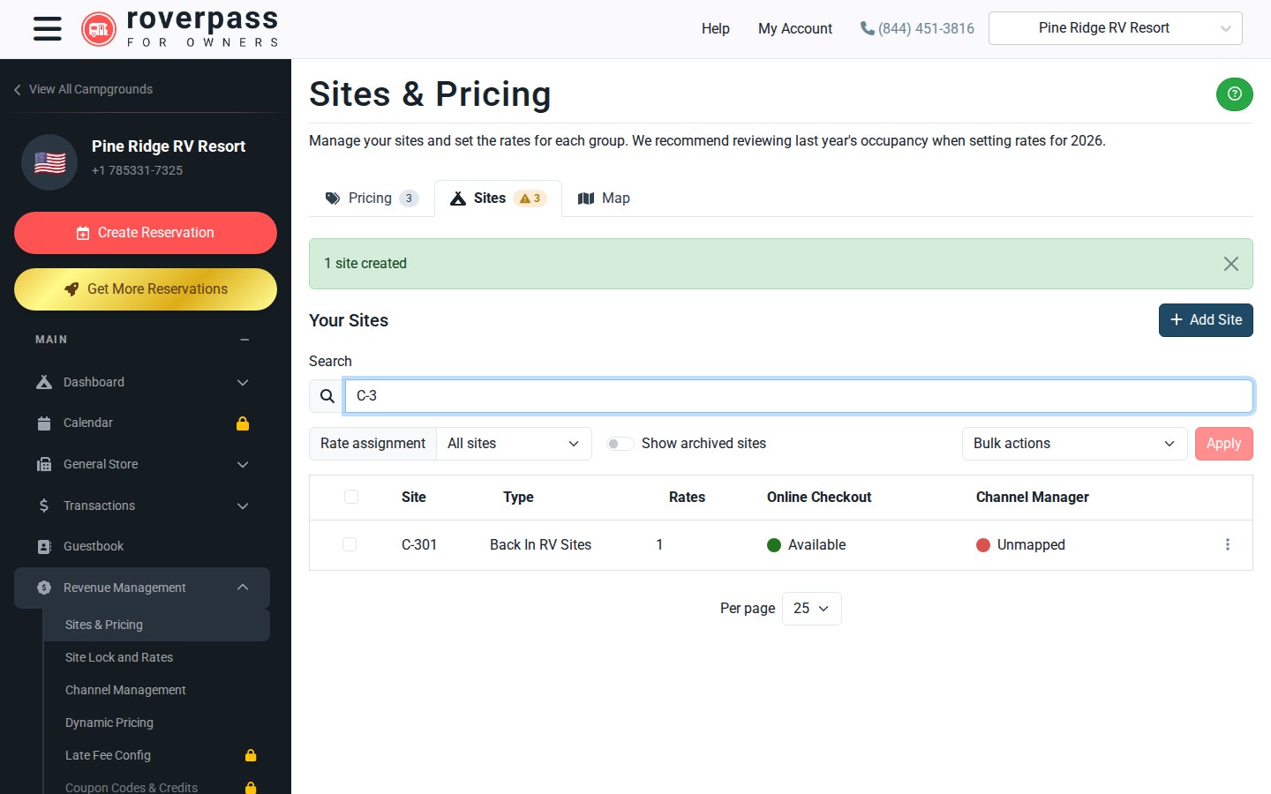Image resolution: width=1271 pixels, height=794 pixels.
Task: Open the Bulk actions dropdown
Action: (x=1074, y=444)
